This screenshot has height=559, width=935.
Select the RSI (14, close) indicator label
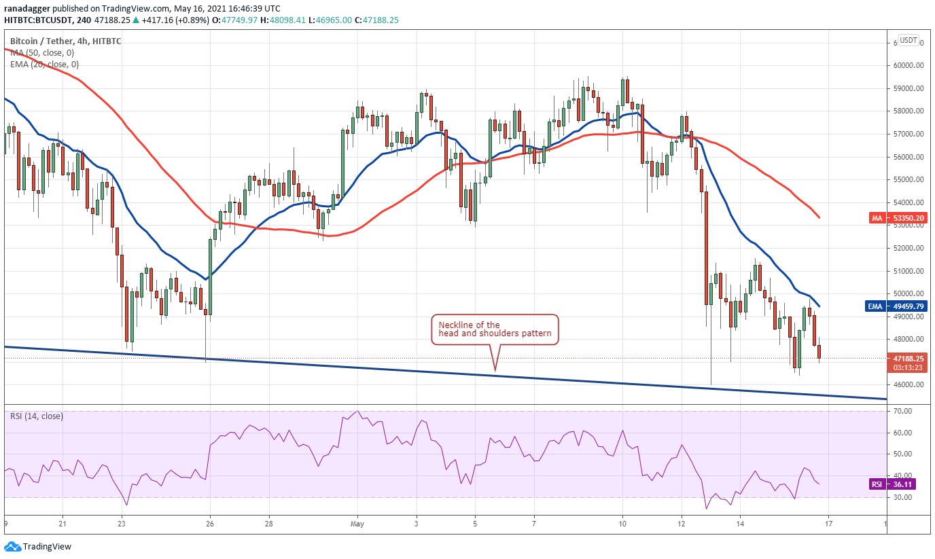coord(36,416)
